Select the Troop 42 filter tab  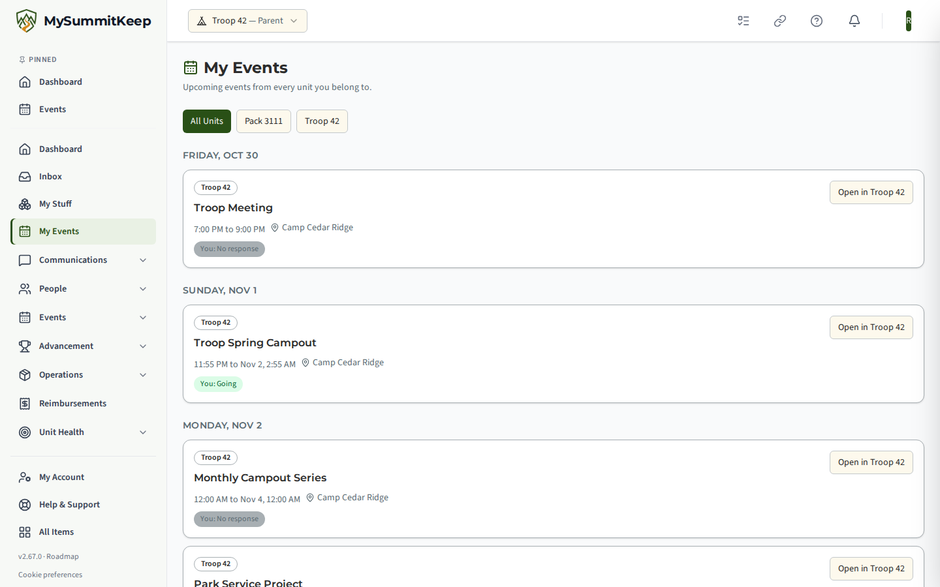click(322, 121)
